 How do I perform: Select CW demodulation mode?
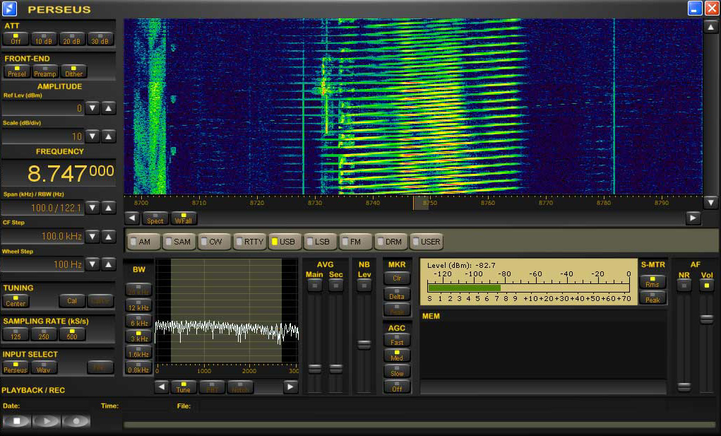click(x=214, y=242)
